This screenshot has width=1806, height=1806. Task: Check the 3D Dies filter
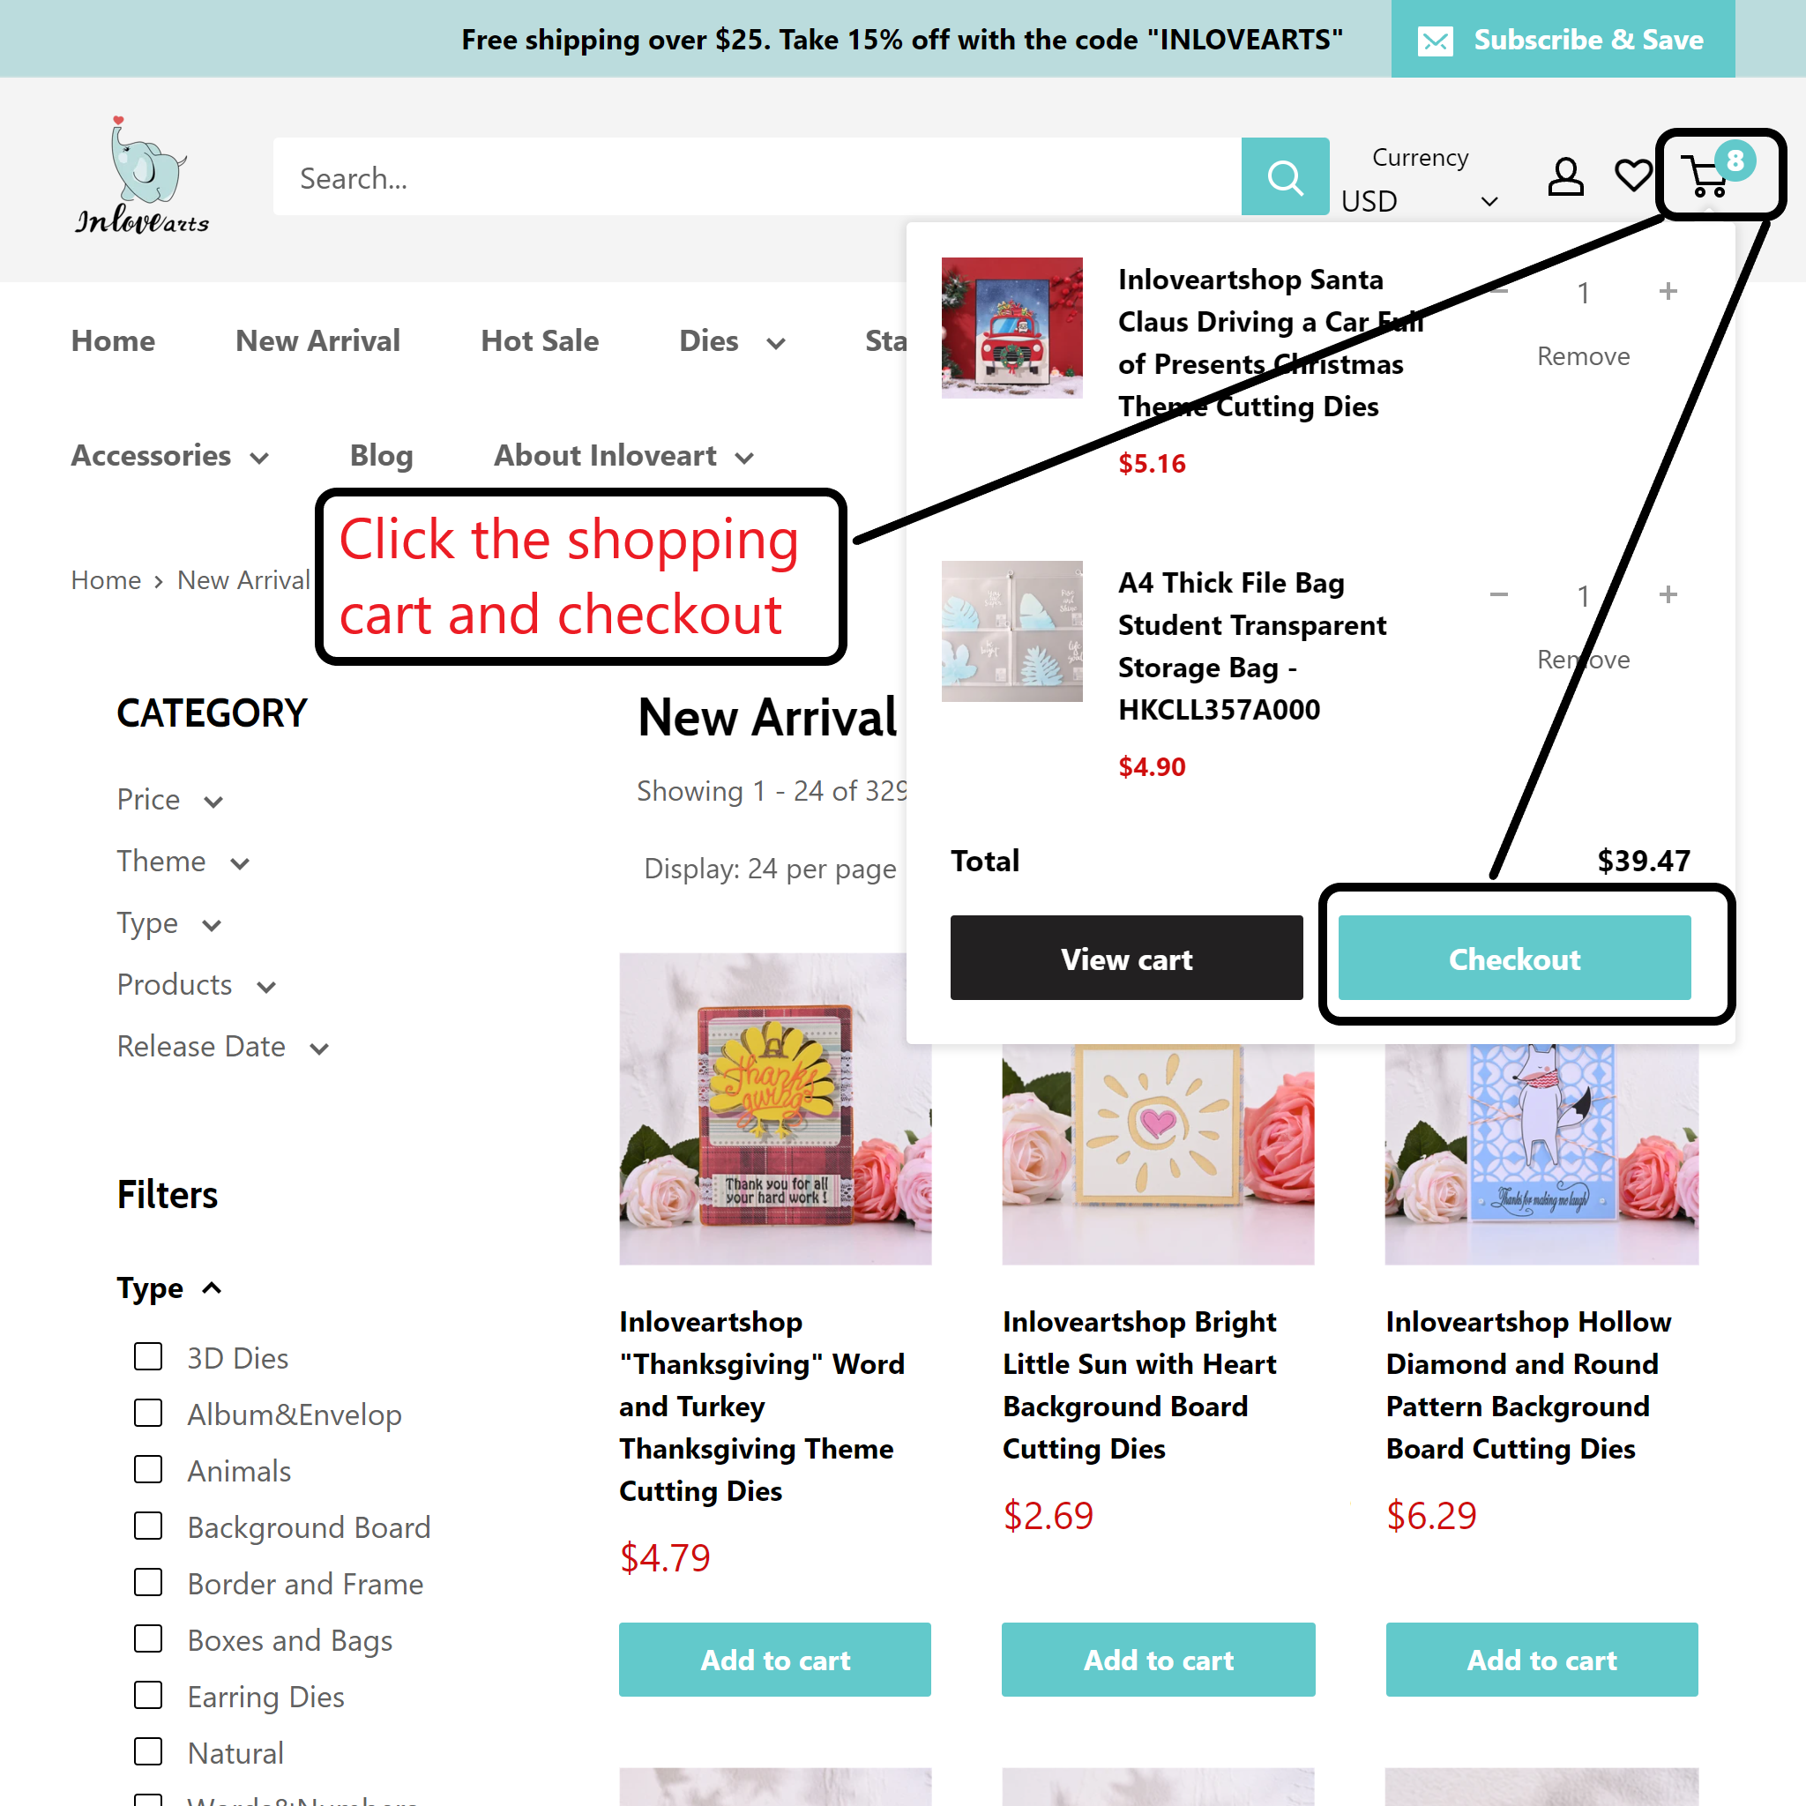coord(147,1356)
